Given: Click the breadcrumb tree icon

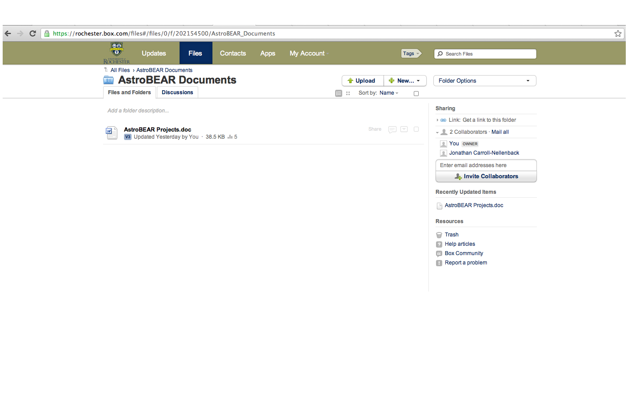Looking at the screenshot, I should 106,70.
